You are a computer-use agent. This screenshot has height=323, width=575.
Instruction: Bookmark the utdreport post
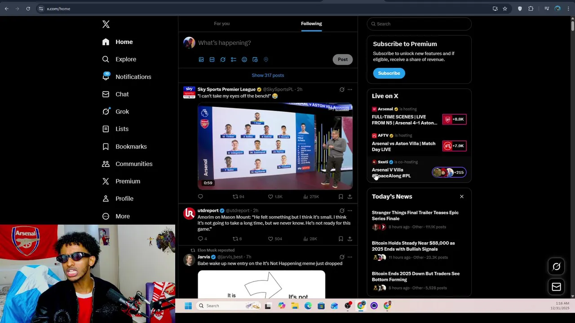point(341,239)
